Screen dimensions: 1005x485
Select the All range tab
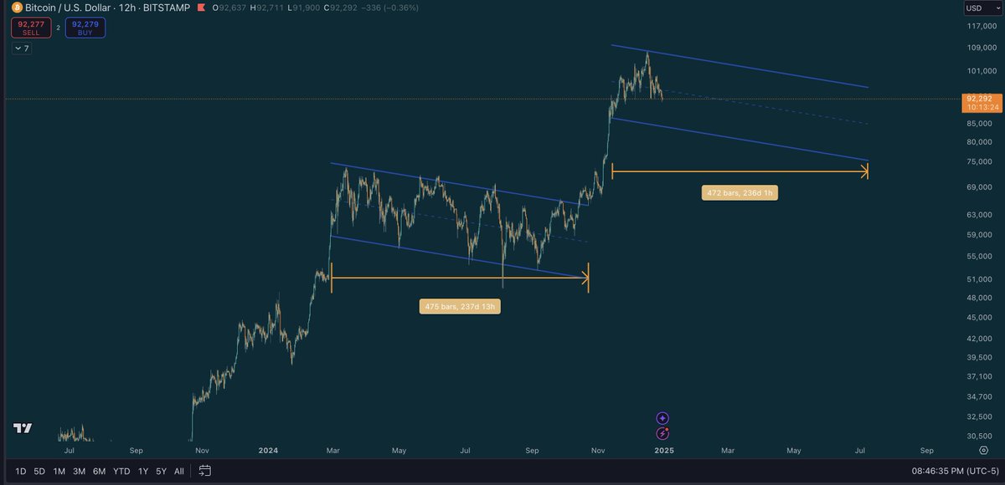(x=178, y=471)
